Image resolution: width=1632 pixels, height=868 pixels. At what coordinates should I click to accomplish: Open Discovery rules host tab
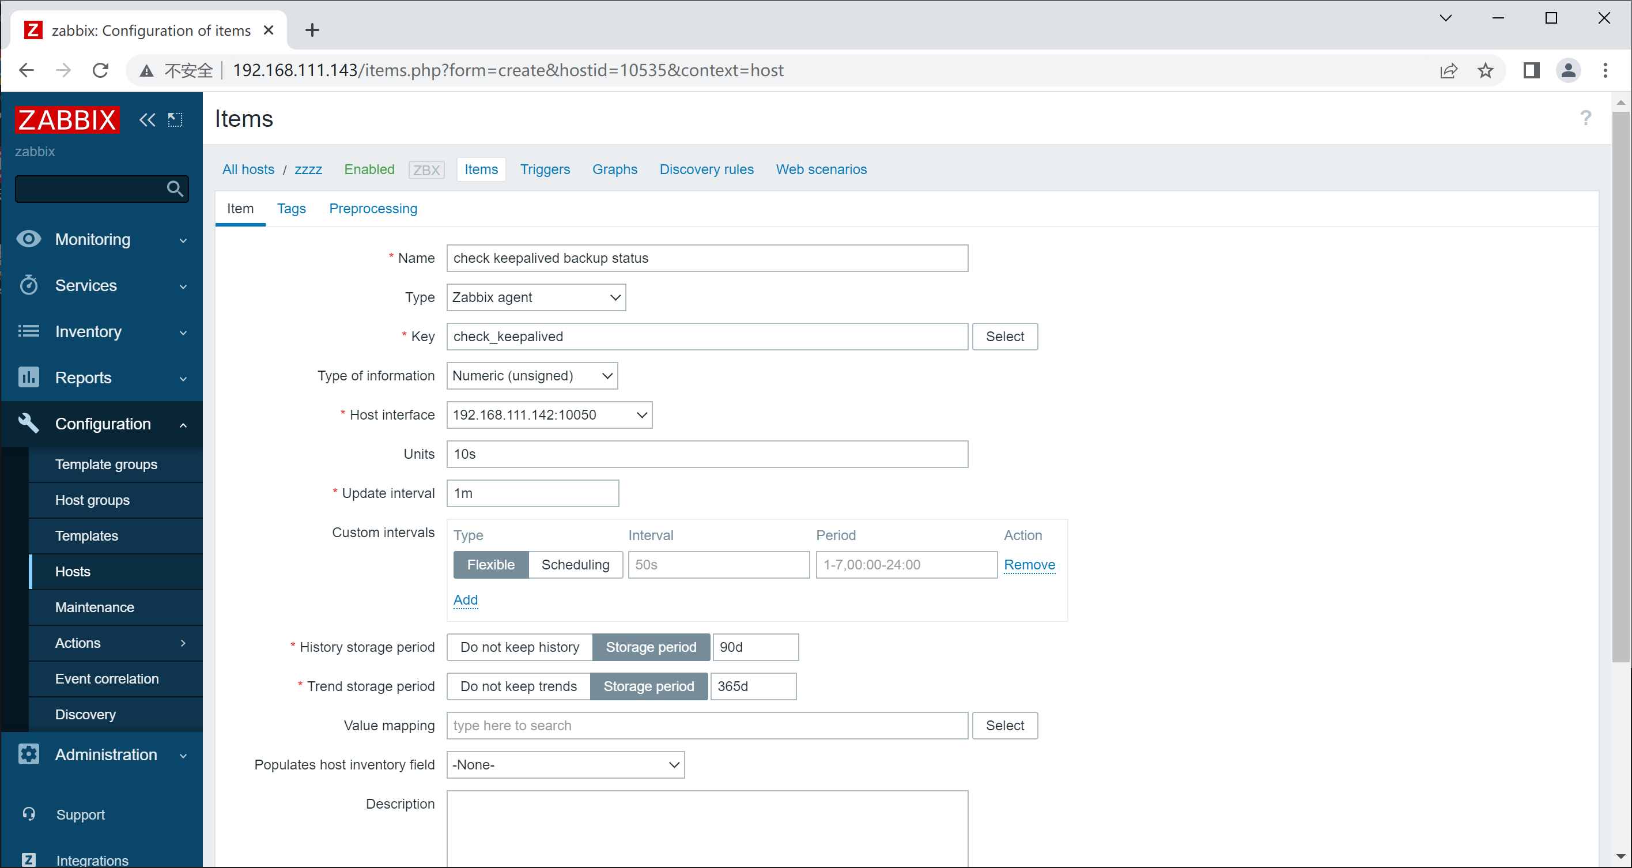pos(707,169)
